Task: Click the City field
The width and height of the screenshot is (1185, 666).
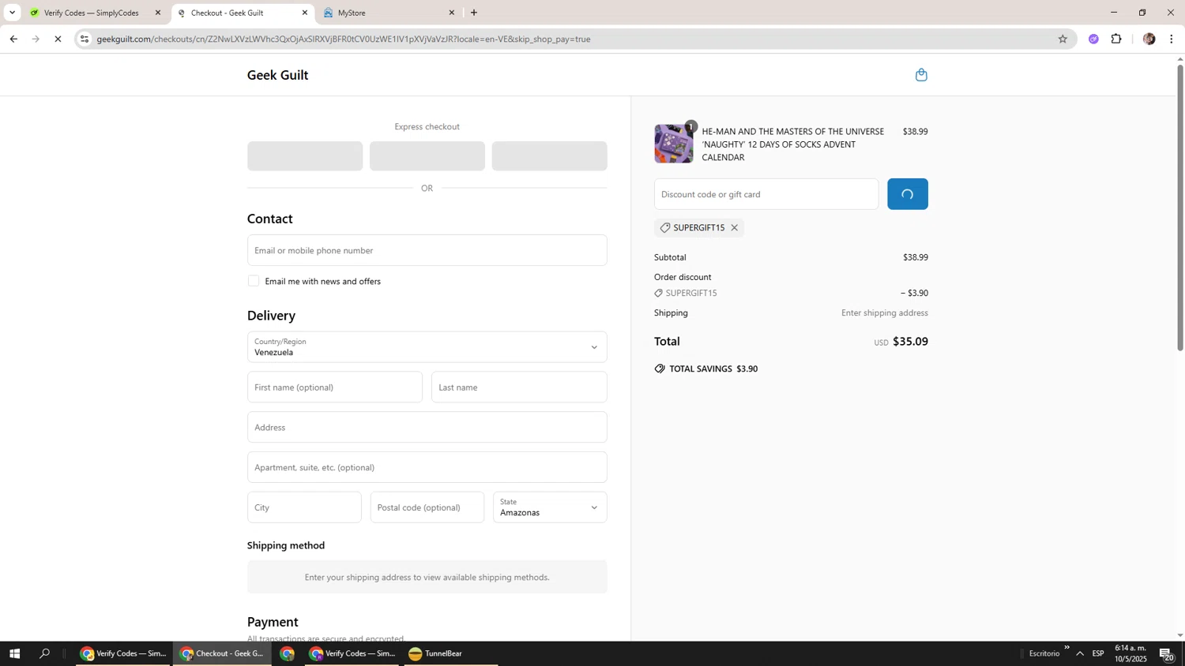Action: [304, 507]
